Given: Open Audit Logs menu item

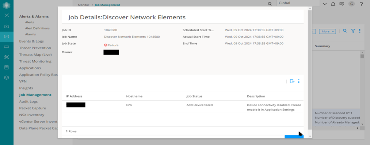Looking at the screenshot, I should click(x=28, y=102).
